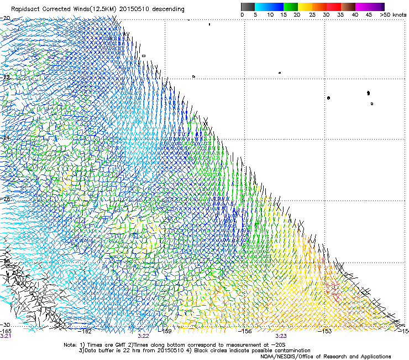This screenshot has width=409, height=360.
Task: Click the '10' legend scale number
Action: pyautogui.click(x=270, y=15)
